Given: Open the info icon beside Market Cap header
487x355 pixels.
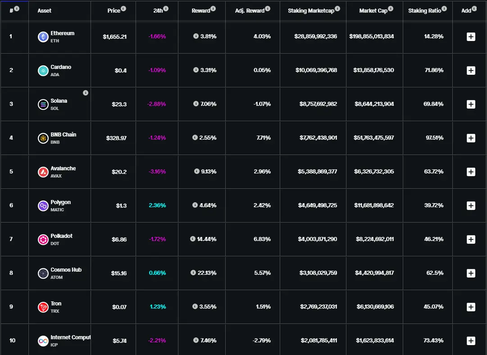Looking at the screenshot, I should [x=391, y=9].
